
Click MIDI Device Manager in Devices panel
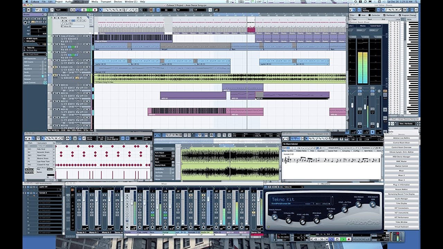pyautogui.click(x=401, y=157)
